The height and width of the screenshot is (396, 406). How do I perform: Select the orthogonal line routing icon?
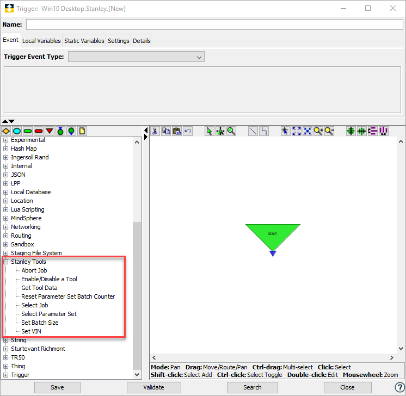[264, 131]
